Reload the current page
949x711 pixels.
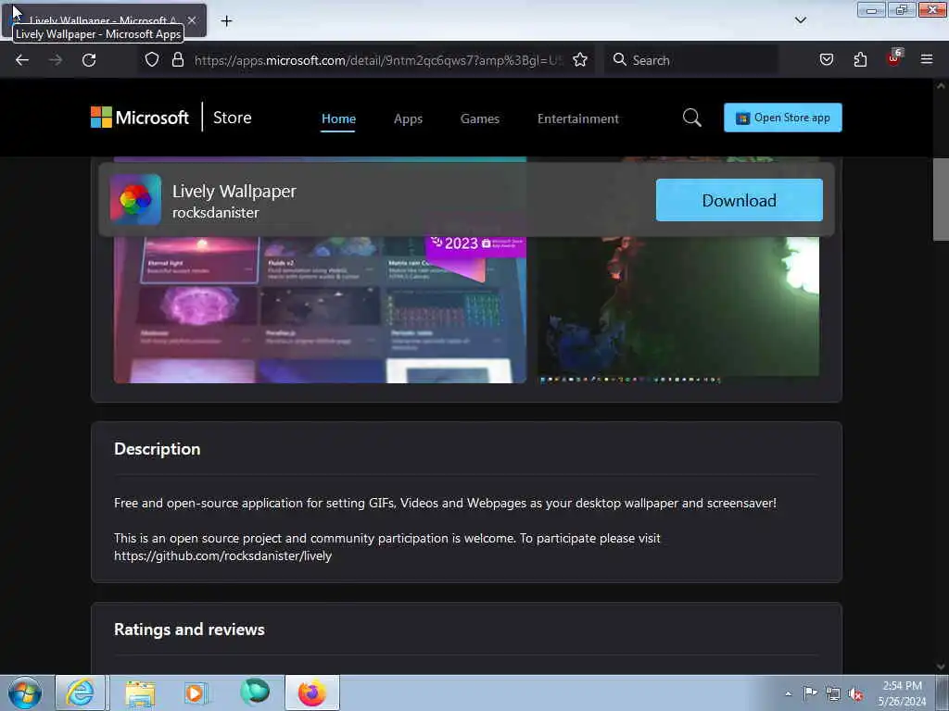pyautogui.click(x=89, y=60)
